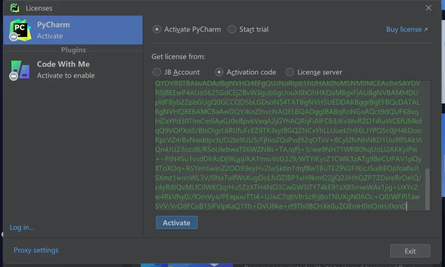Image resolution: width=445 pixels, height=267 pixels.
Task: Click the Code With Me plugin icon
Action: [x=20, y=69]
